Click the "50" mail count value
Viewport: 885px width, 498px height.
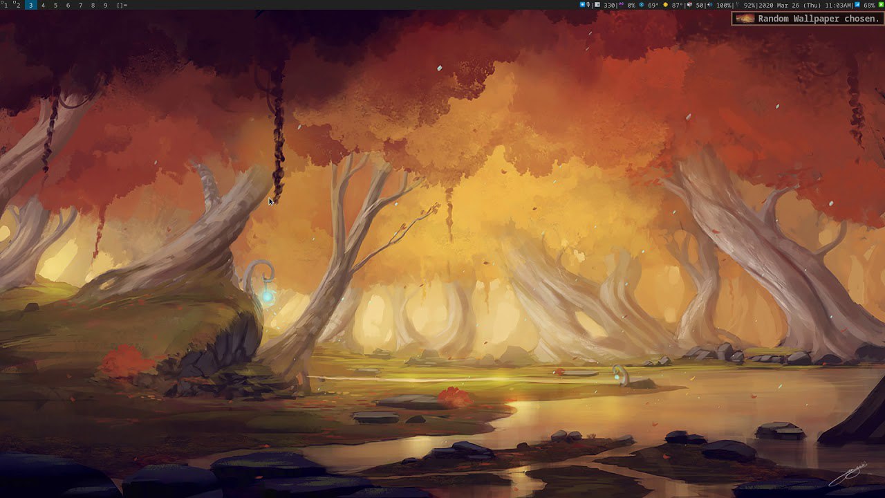coord(700,5)
